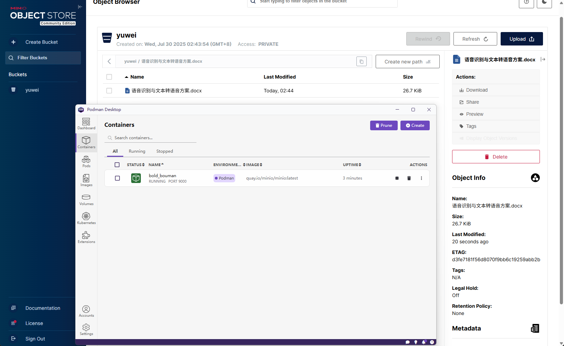Sort containers by IMAGE column
This screenshot has width=564, height=346.
point(254,165)
